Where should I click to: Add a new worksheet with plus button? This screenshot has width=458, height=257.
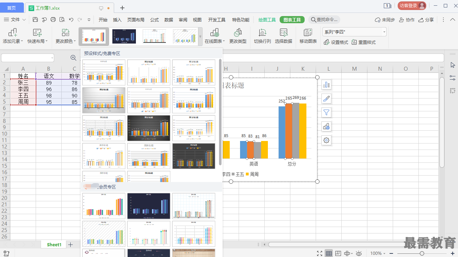coord(71,245)
